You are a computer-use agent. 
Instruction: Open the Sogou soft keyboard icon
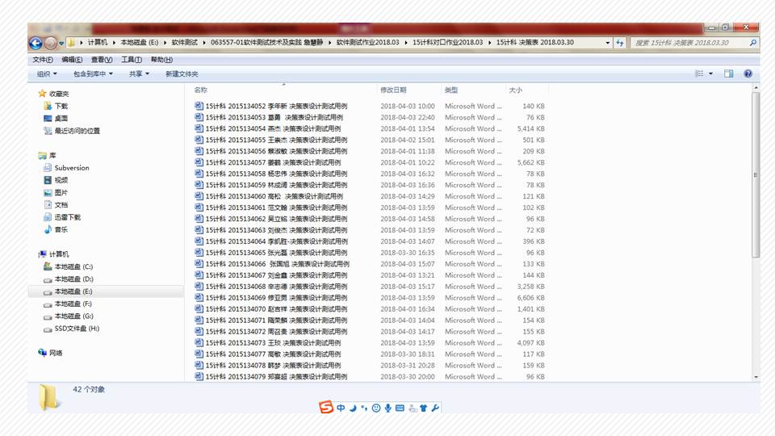(x=400, y=408)
